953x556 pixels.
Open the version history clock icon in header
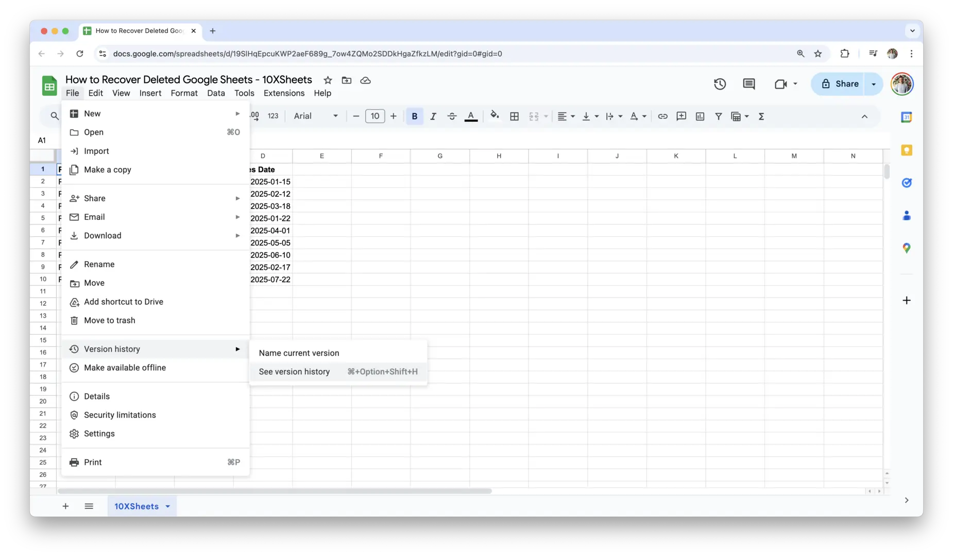tap(720, 84)
